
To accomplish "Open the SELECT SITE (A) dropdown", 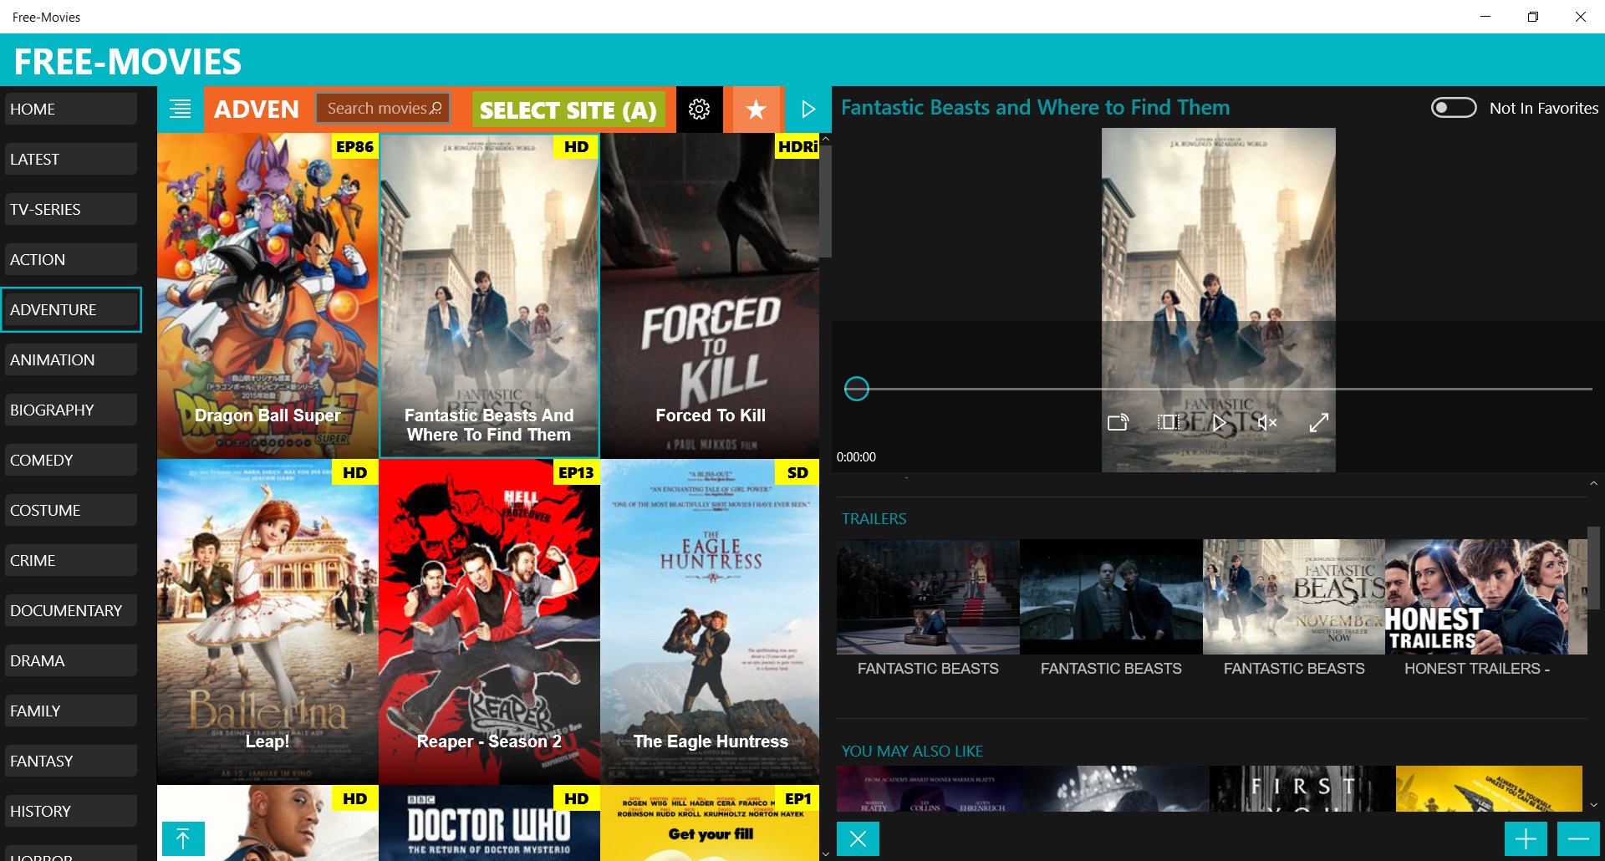I will [x=568, y=110].
